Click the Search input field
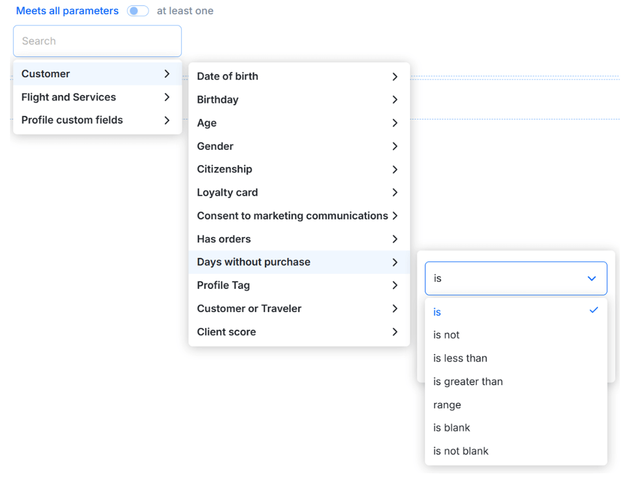Viewport: 621px width, 482px height. 97,41
